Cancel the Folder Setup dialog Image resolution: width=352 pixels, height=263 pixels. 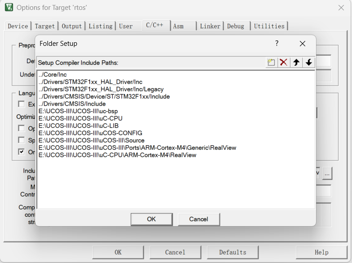coord(199,219)
